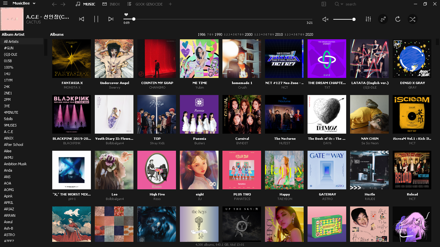The height and width of the screenshot is (247, 440).
Task: Navigate back with the left arrow
Action: tap(54, 4)
